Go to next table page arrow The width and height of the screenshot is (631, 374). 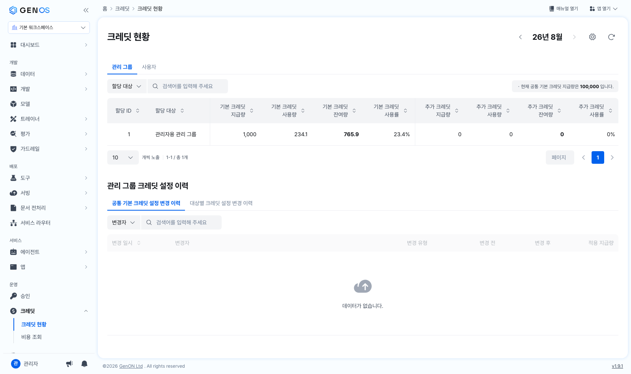pos(612,157)
